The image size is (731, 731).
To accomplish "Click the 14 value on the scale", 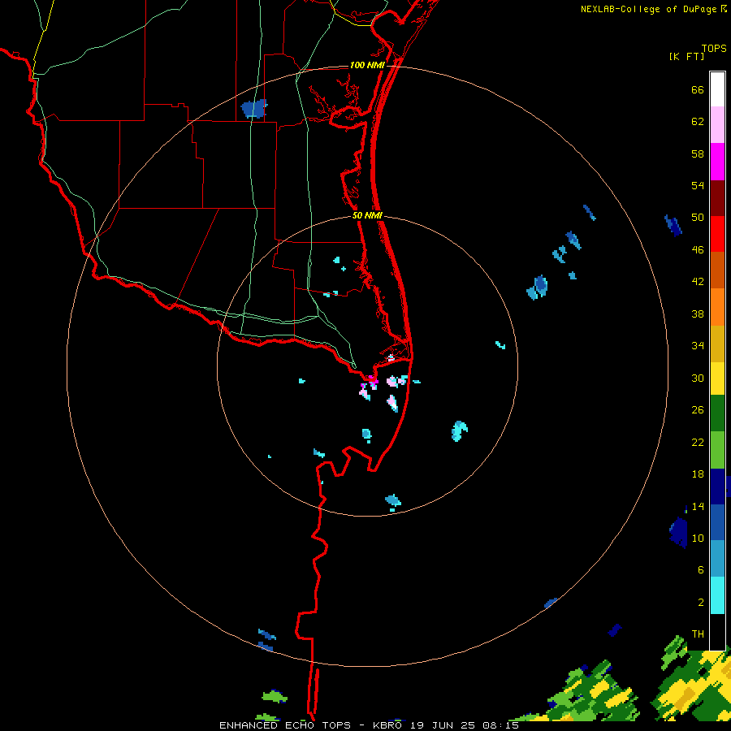I will click(x=698, y=506).
